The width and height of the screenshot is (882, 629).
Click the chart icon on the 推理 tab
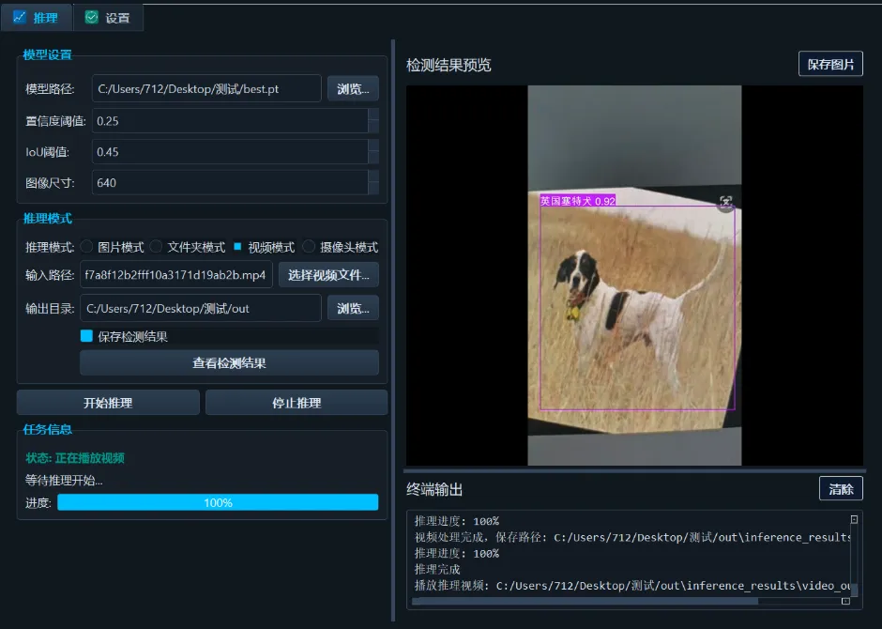pos(20,18)
